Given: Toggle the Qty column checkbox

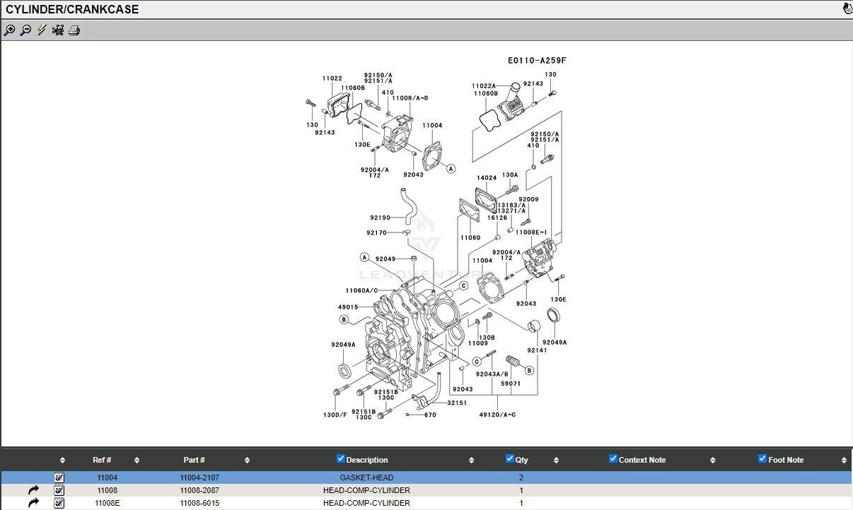Looking at the screenshot, I should coord(510,459).
